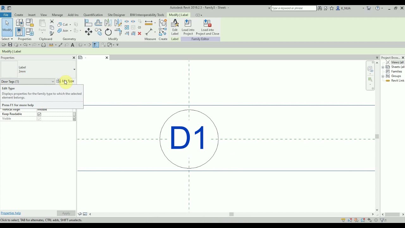Click the selection filter funnel icon
Image resolution: width=405 pixels, height=228 pixels.
(382, 220)
